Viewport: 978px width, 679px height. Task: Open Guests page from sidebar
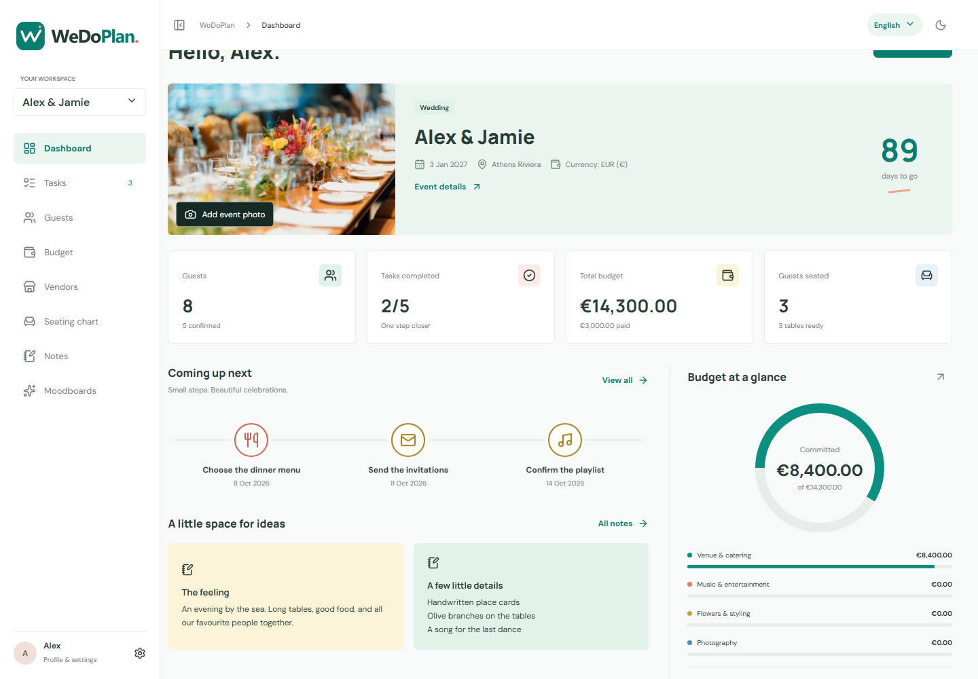click(79, 217)
